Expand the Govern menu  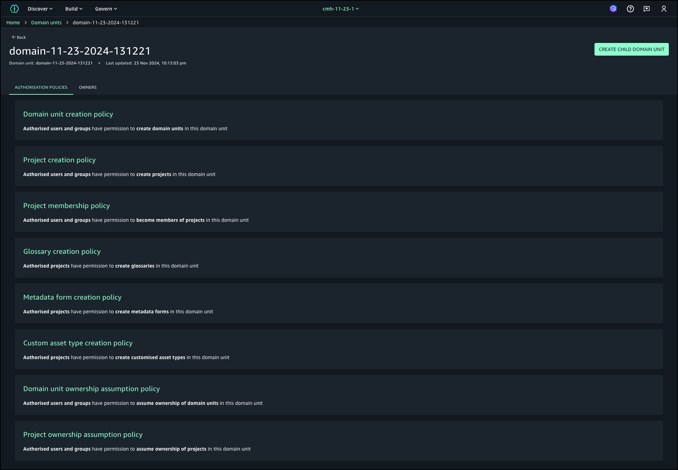(106, 9)
